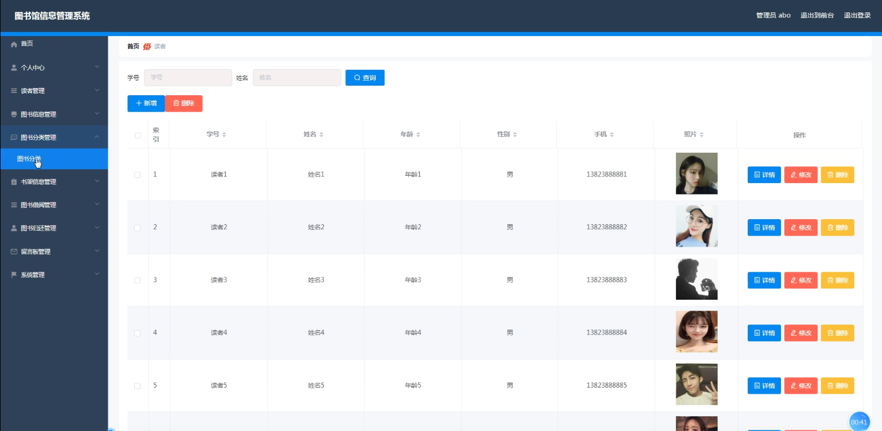Image resolution: width=882 pixels, height=431 pixels.
Task: Focus the 学号 search input field
Action: coord(188,78)
